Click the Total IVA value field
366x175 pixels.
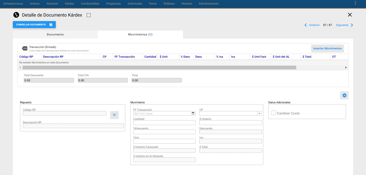[x=103, y=81]
